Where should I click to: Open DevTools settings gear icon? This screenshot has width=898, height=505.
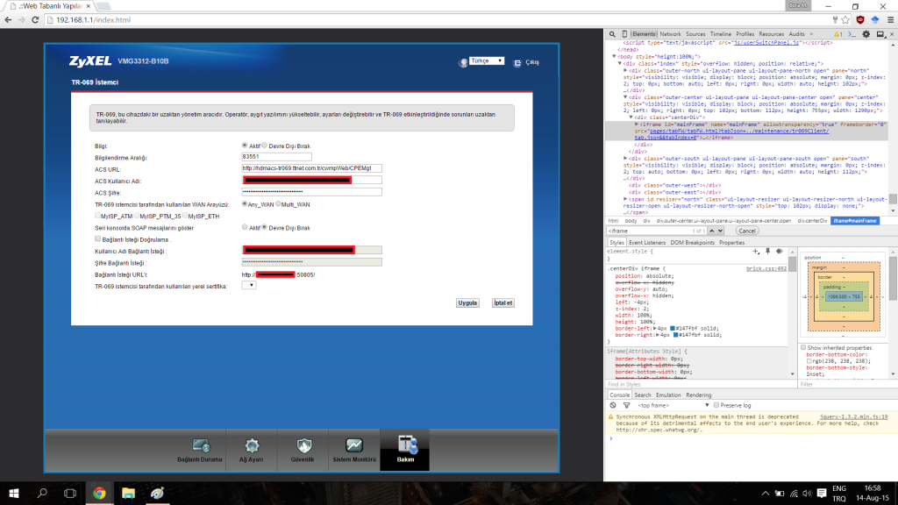click(x=863, y=33)
